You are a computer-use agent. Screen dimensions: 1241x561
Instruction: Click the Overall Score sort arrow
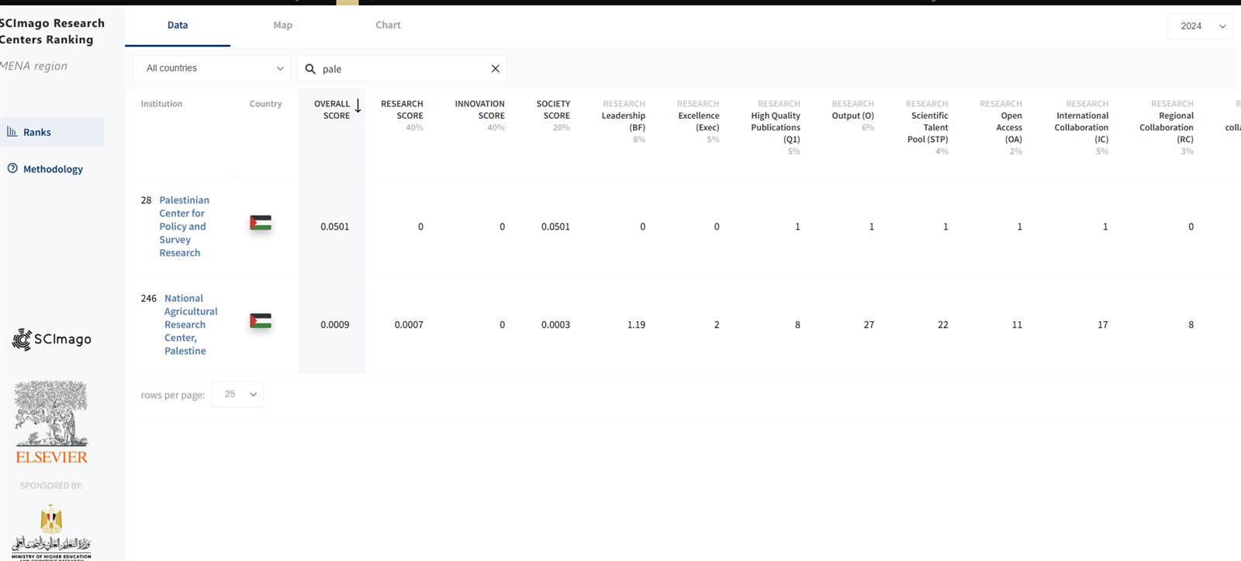358,106
